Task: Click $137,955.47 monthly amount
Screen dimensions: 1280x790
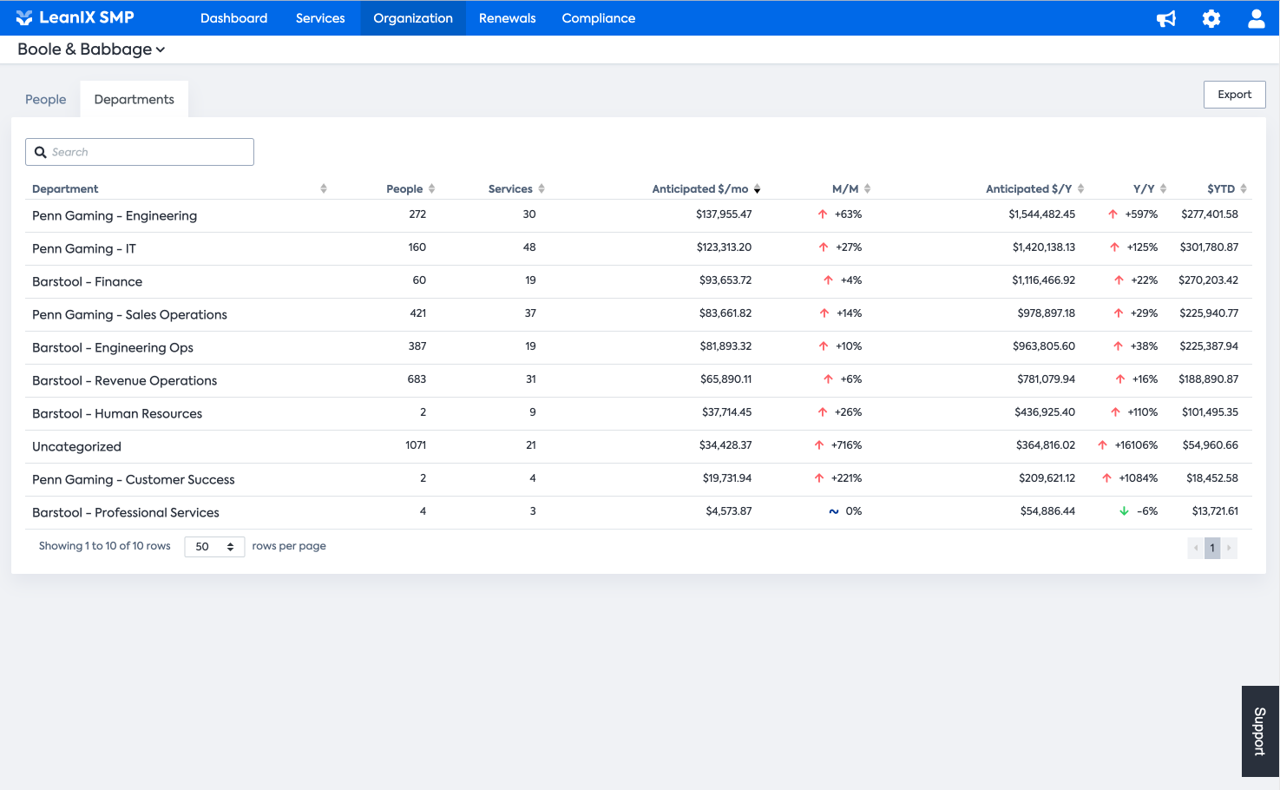Action: pos(724,214)
